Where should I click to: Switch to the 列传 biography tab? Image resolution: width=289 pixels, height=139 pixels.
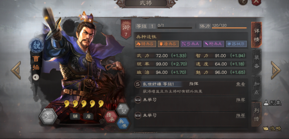[256, 114]
